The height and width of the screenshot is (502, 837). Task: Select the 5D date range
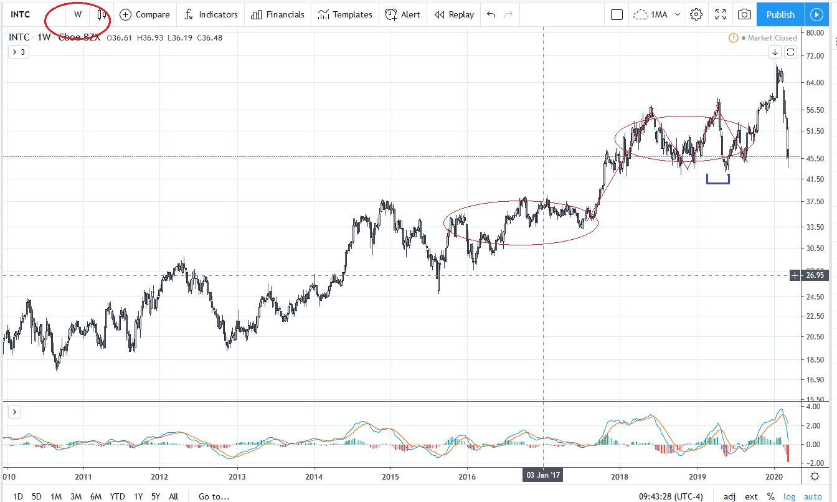[x=37, y=496]
